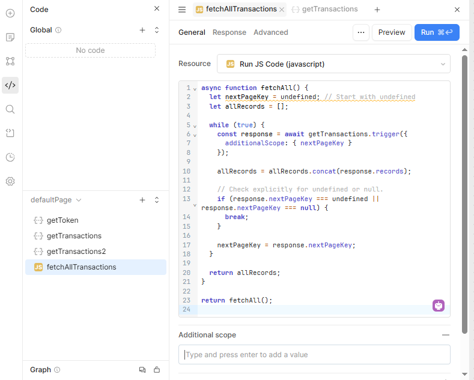474x380 pixels.
Task: Open the General tab
Action: pos(192,32)
